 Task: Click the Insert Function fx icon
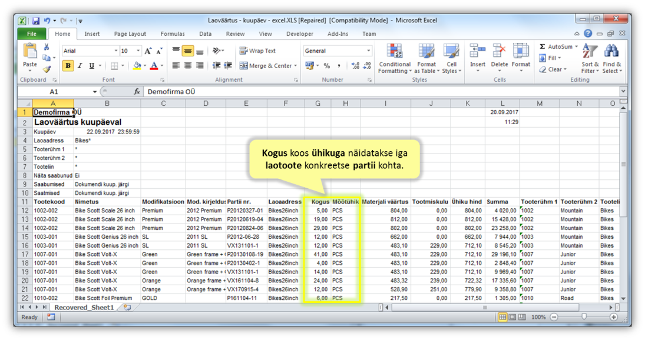tap(137, 92)
